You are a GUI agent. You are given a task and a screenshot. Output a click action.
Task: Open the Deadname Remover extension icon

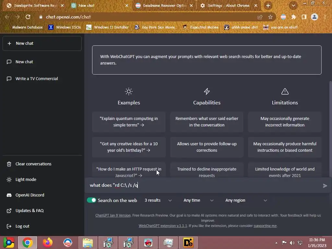click(x=283, y=17)
